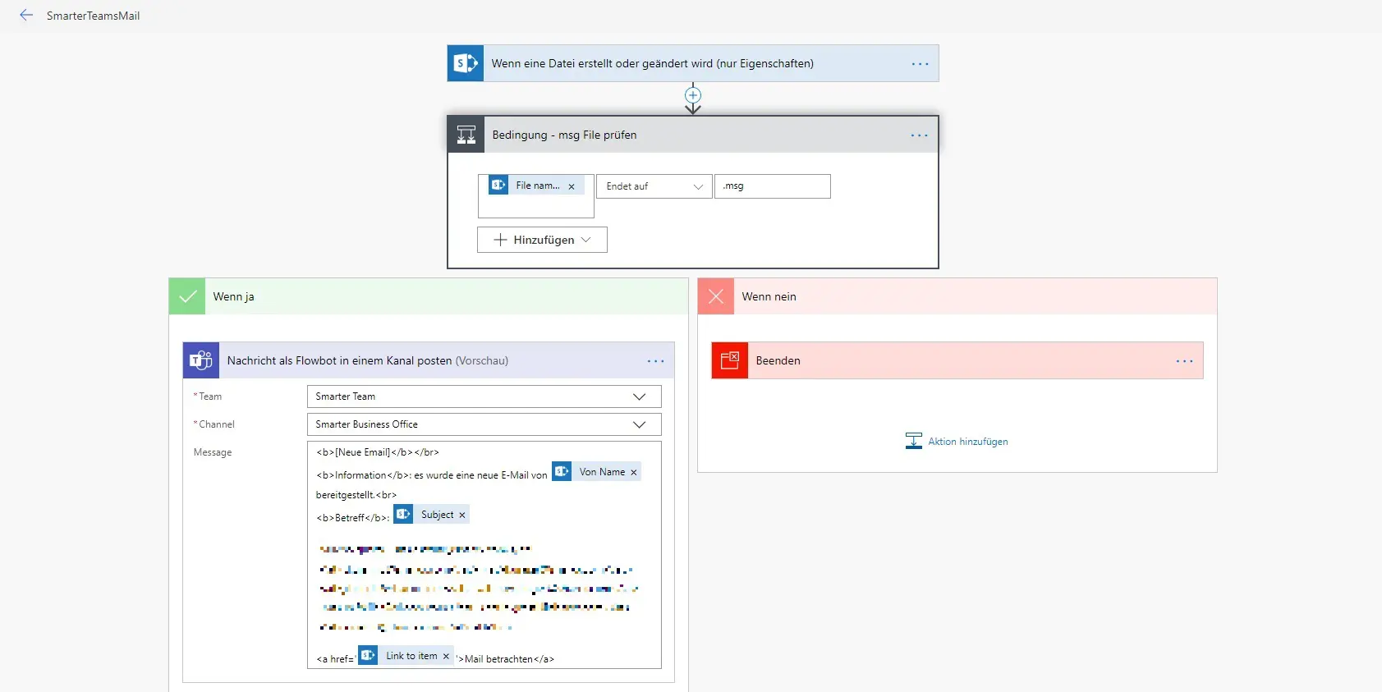Remove the 'Von Name' token

(x=633, y=472)
